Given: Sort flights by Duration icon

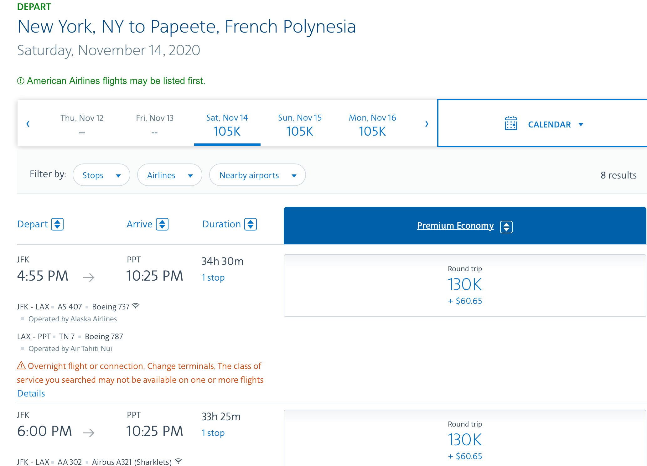Looking at the screenshot, I should [251, 224].
